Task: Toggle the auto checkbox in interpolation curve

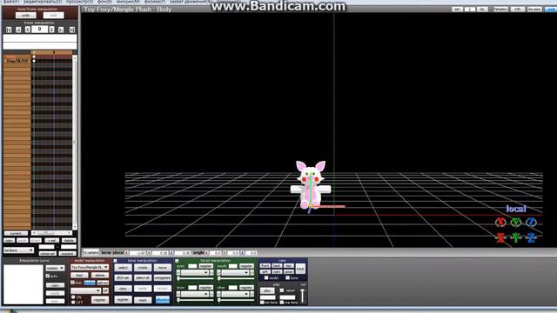Action: pos(48,276)
